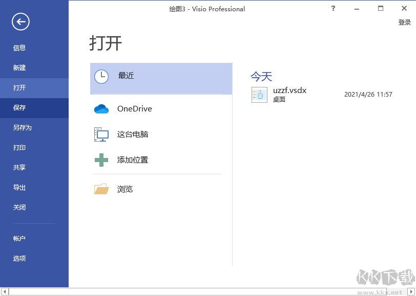The height and width of the screenshot is (296, 416).
Task: Click the OneDrive cloud icon
Action: (x=101, y=109)
